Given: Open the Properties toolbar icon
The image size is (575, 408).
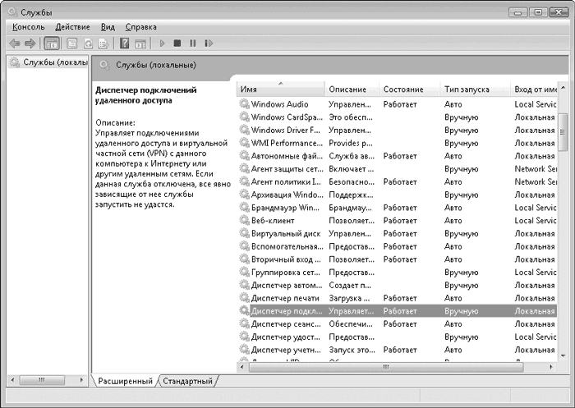Looking at the screenshot, I should 71,43.
